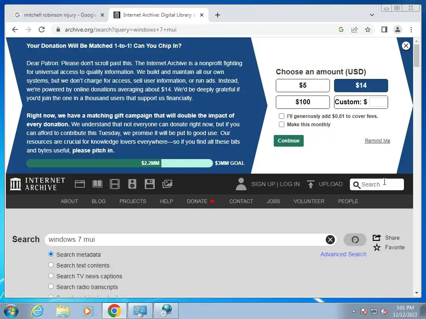Check the Make this monthly box
Viewport: 426px width, 319px height.
[x=282, y=125]
